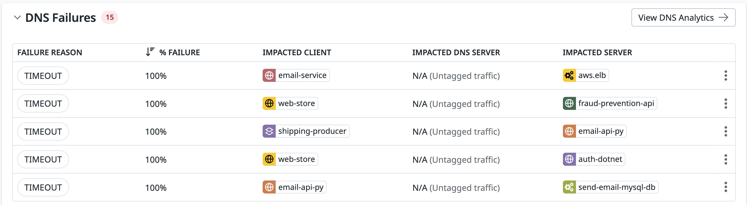Select the fraud-prevention-api globe icon
This screenshot has height=205, width=747.
(x=569, y=103)
